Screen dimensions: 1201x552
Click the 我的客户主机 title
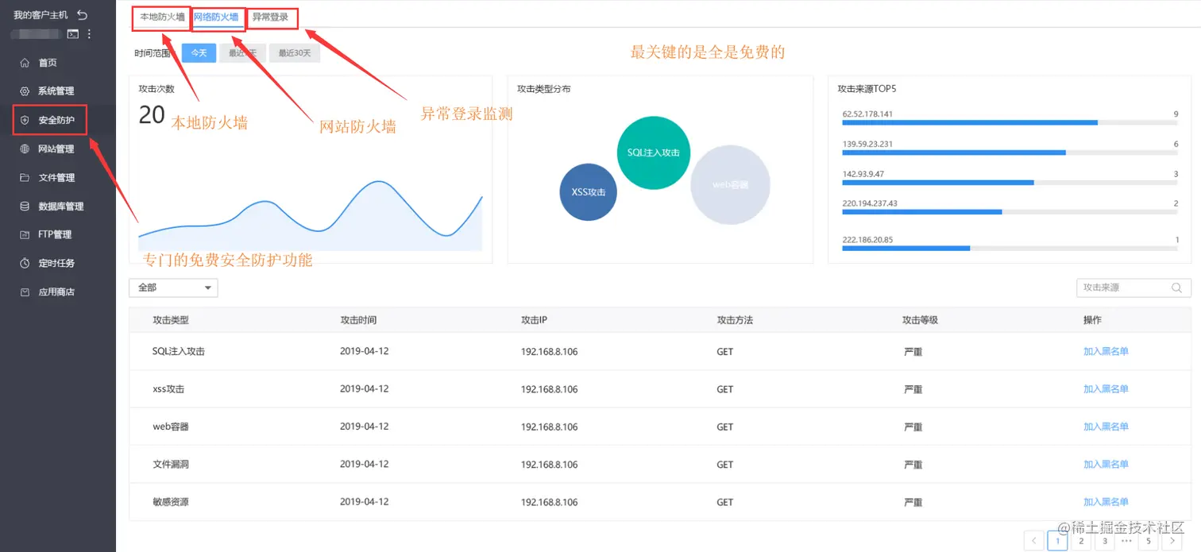[x=41, y=15]
